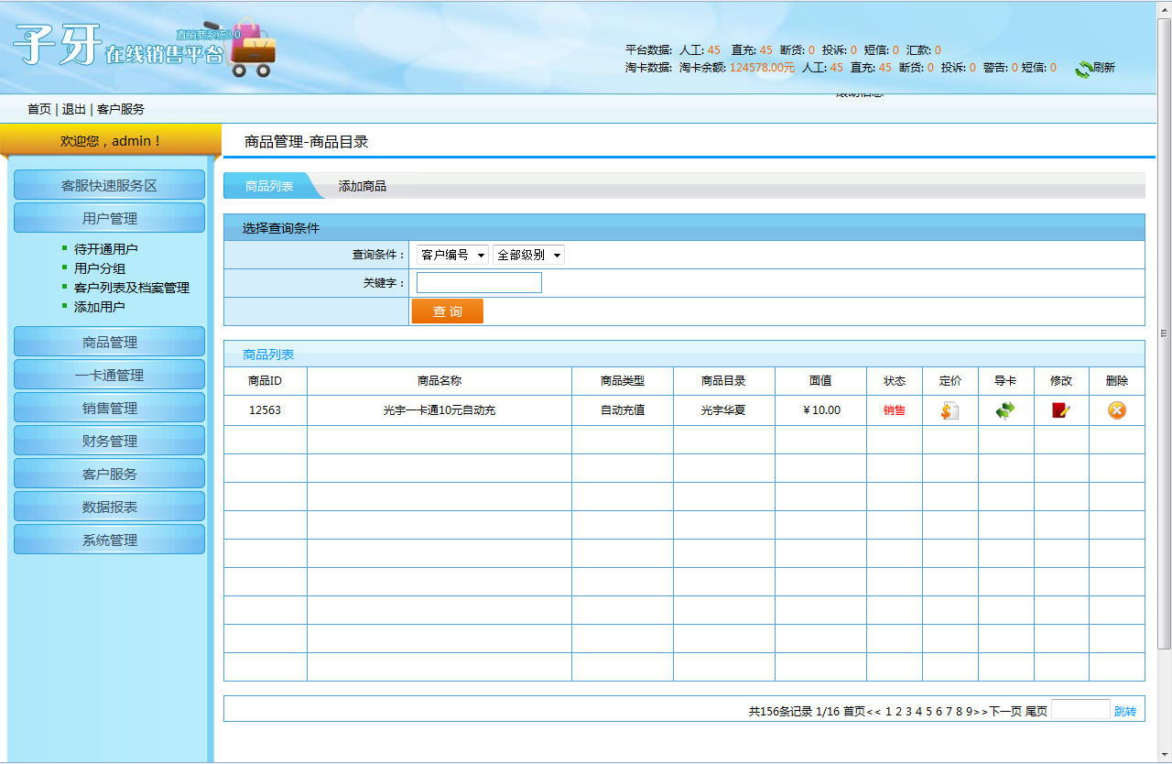Click the >> next pages arrows
Screen dimensions: 1172x764
(x=982, y=711)
